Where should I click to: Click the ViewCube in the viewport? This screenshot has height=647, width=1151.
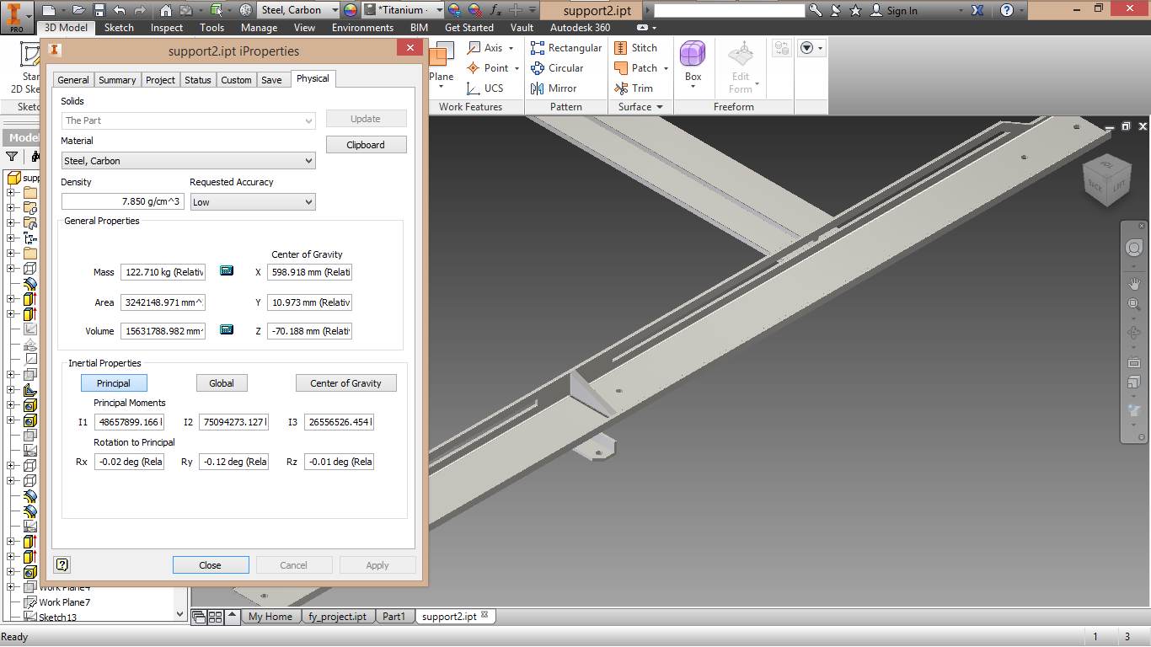coord(1105,179)
